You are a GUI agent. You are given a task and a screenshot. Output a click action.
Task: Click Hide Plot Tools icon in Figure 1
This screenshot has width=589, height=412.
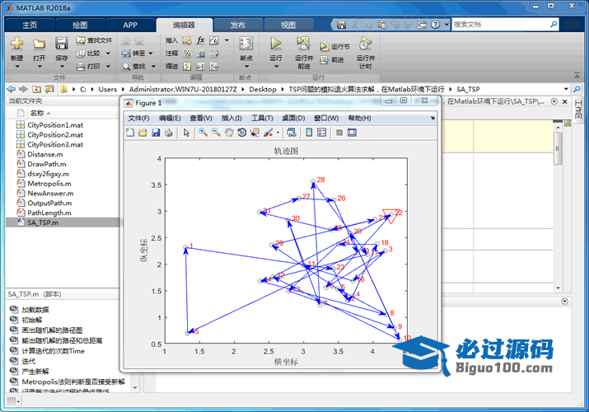[339, 133]
